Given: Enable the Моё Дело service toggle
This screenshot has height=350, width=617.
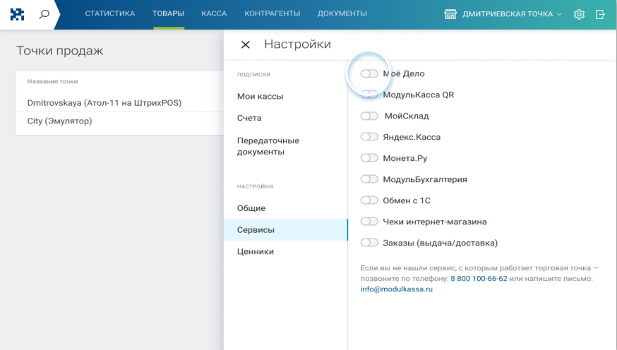Looking at the screenshot, I should pyautogui.click(x=369, y=73).
